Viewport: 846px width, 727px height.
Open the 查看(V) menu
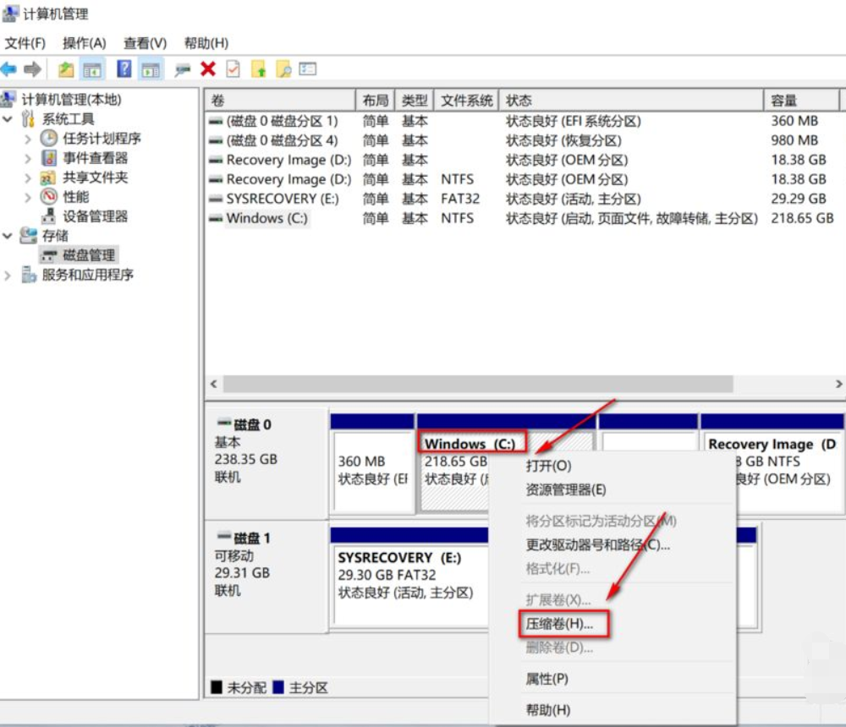coord(144,42)
